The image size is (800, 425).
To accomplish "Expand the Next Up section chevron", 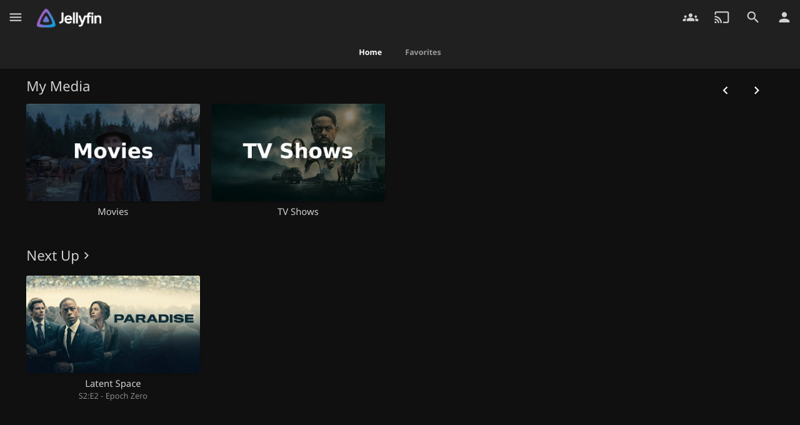I will (86, 256).
